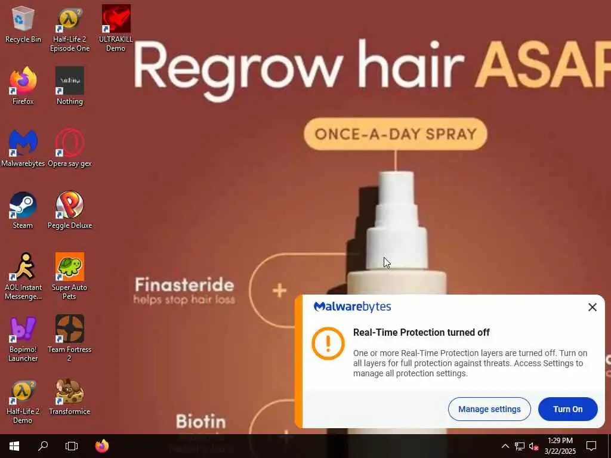This screenshot has width=611, height=458.
Task: Open the Recycle Bin desktop icon
Action: [23, 25]
